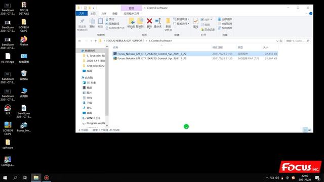Image resolution: width=324 pixels, height=182 pixels.
Task: Open Firefox from the desktop
Action: (x=24, y=41)
